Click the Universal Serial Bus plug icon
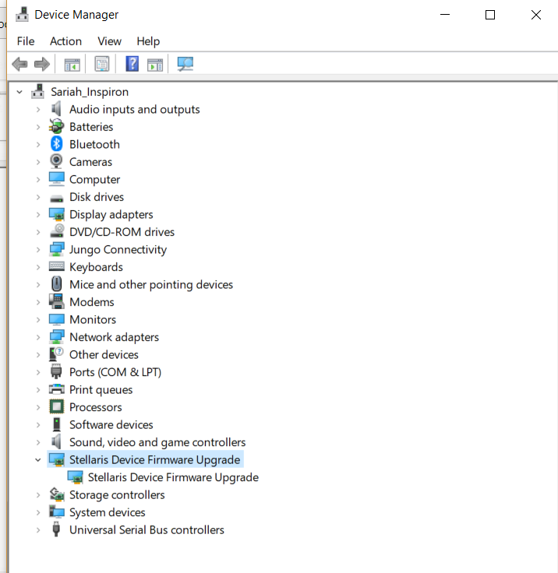The image size is (558, 573). (x=56, y=529)
